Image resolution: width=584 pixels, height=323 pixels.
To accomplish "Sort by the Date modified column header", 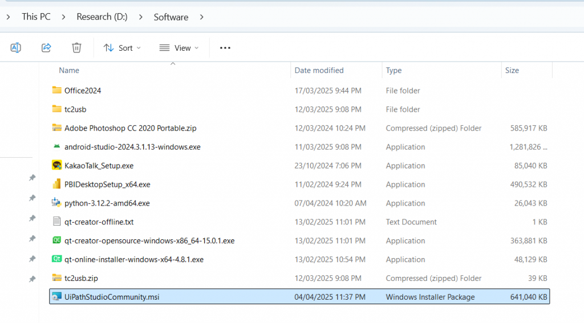I will click(319, 70).
